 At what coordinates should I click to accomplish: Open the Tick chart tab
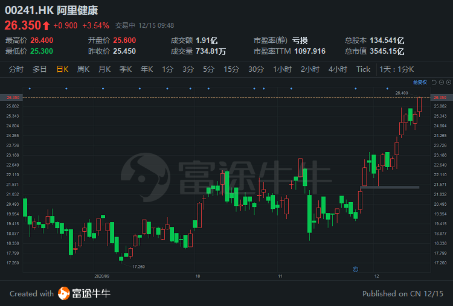click(363, 69)
